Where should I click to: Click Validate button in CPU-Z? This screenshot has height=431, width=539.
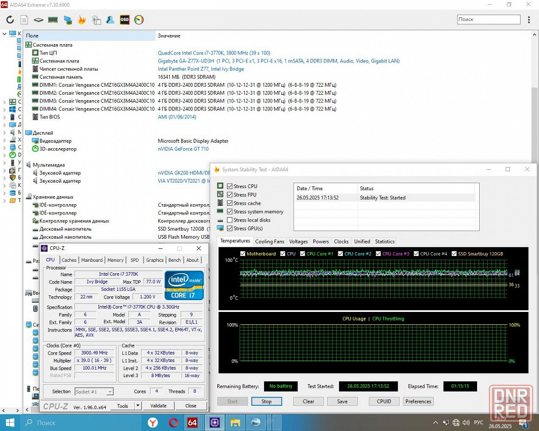tap(158, 406)
